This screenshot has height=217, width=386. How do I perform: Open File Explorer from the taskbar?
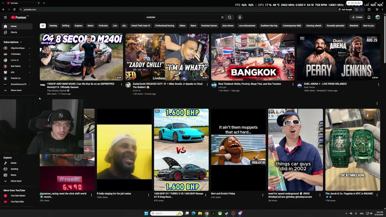pos(200,213)
